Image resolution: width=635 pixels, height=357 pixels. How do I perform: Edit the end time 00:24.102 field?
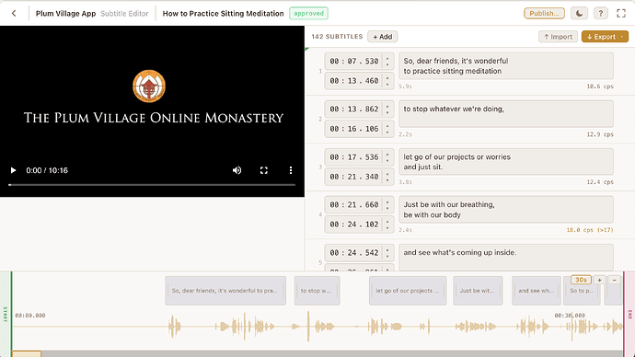tap(354, 225)
